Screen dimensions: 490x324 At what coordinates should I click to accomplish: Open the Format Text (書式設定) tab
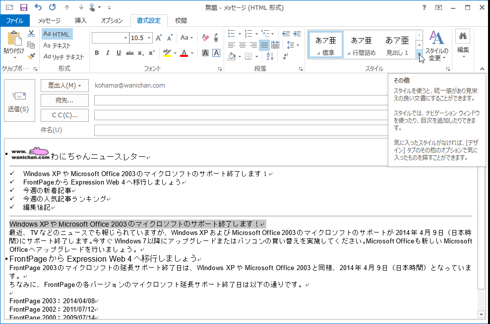coord(149,21)
